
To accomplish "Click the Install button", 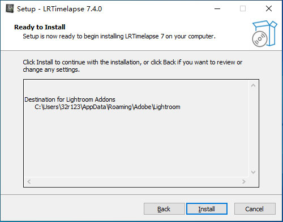I will 207,208.
